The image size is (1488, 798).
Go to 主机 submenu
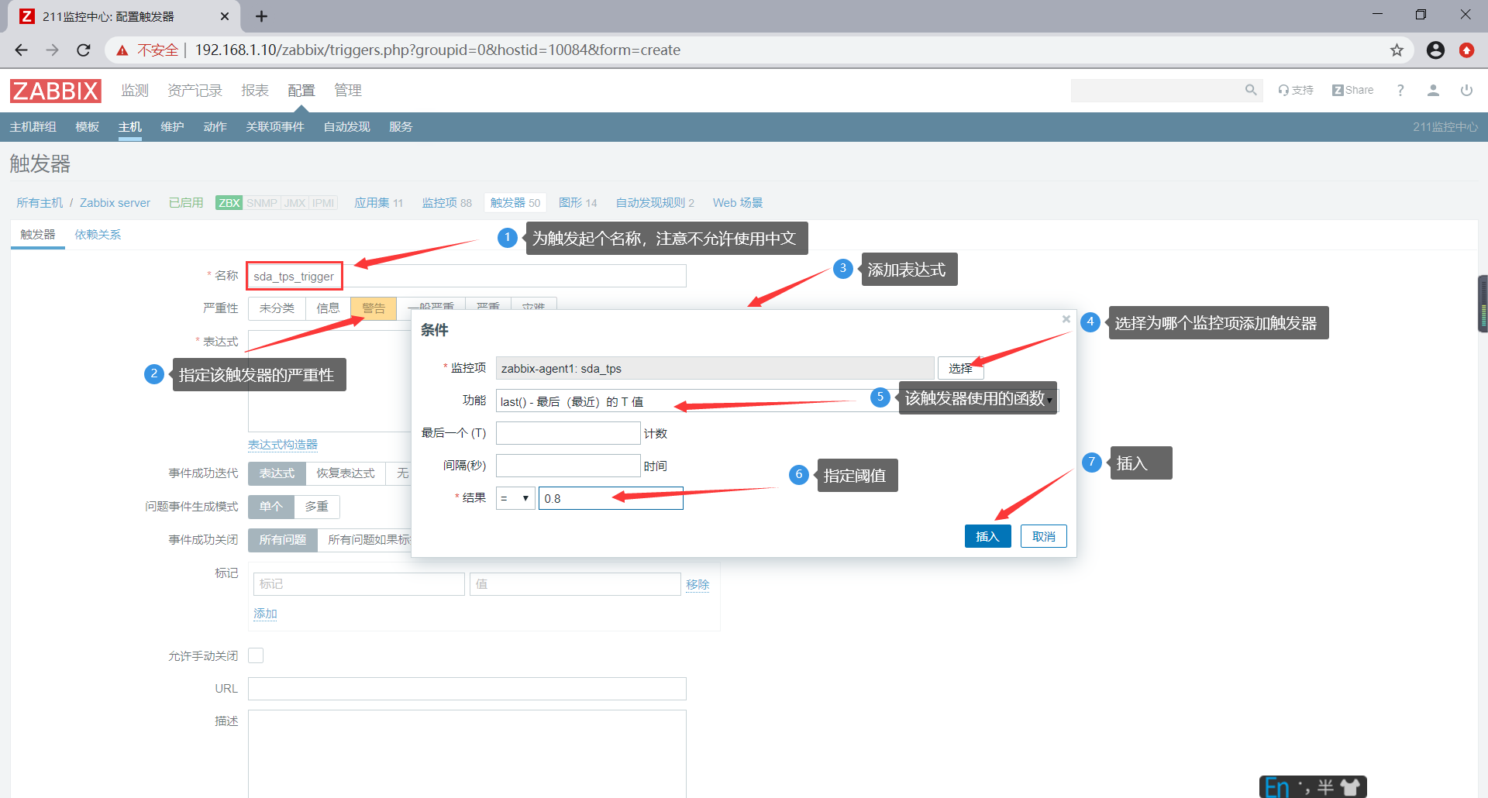[x=129, y=127]
